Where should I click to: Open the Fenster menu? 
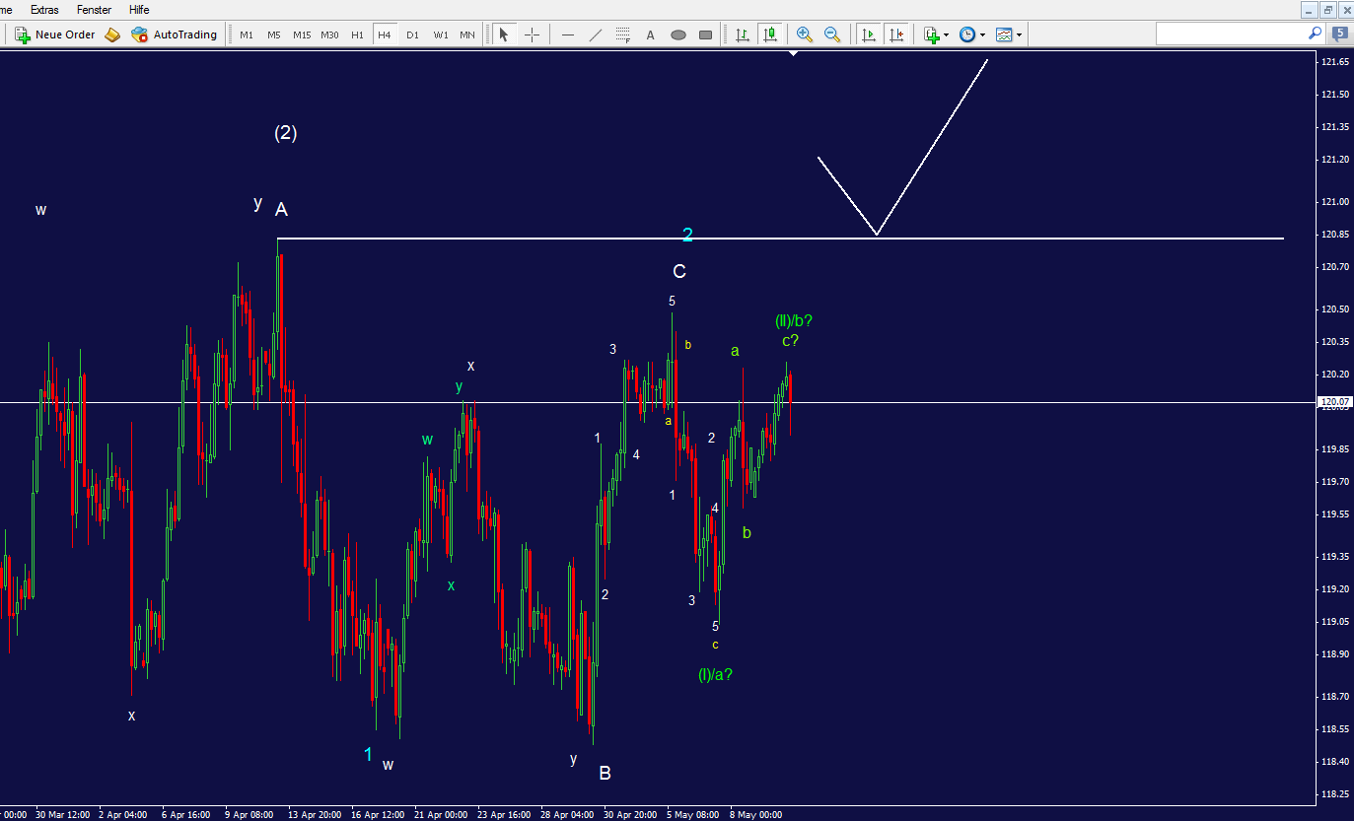tap(94, 10)
